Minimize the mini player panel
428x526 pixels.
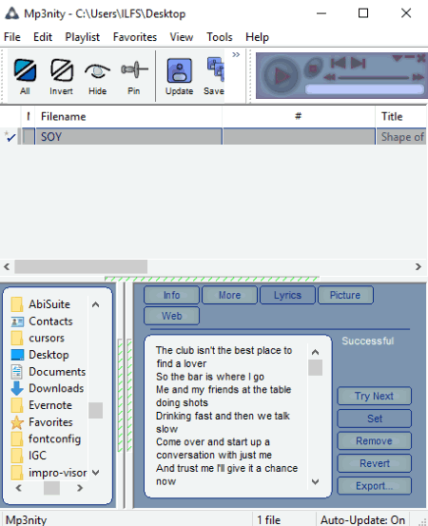[x=410, y=57]
